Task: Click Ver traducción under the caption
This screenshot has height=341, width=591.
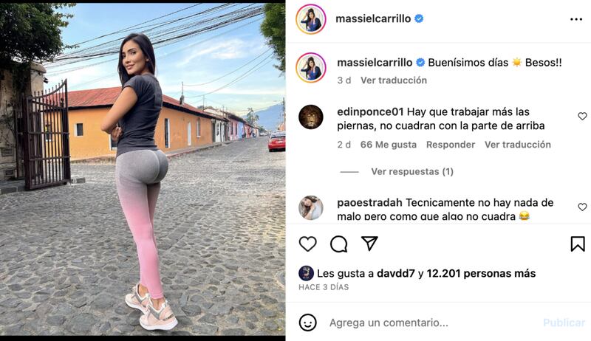Action: (x=394, y=80)
